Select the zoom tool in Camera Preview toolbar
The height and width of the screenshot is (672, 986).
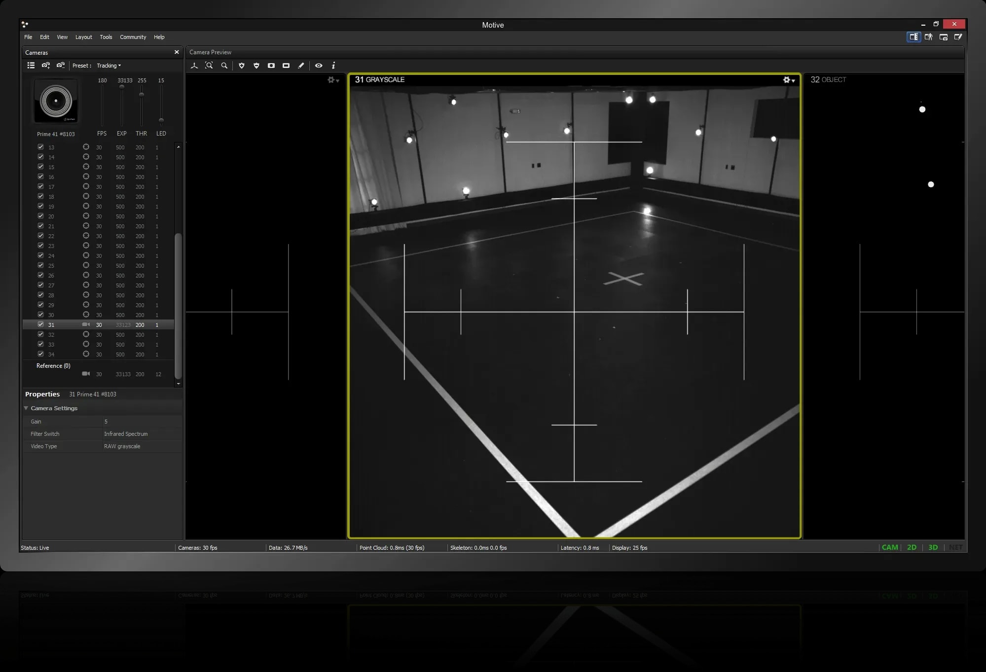click(x=224, y=66)
